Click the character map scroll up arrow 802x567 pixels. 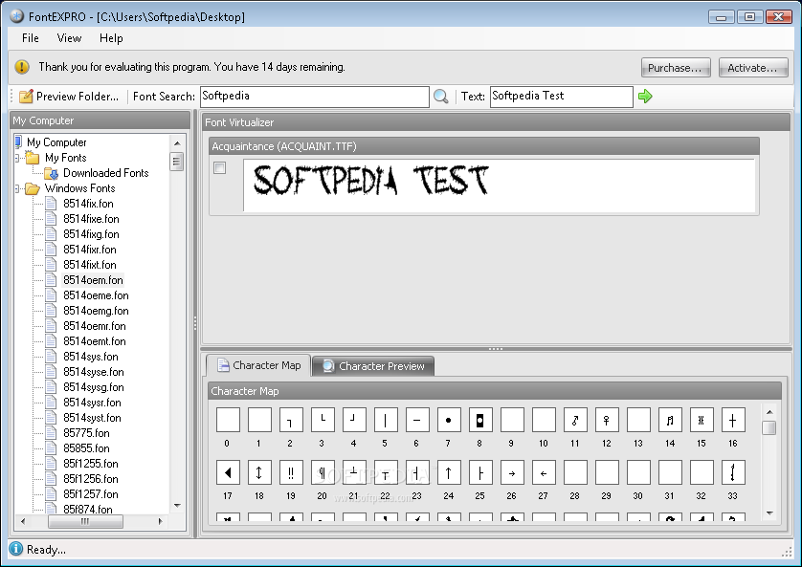(769, 412)
